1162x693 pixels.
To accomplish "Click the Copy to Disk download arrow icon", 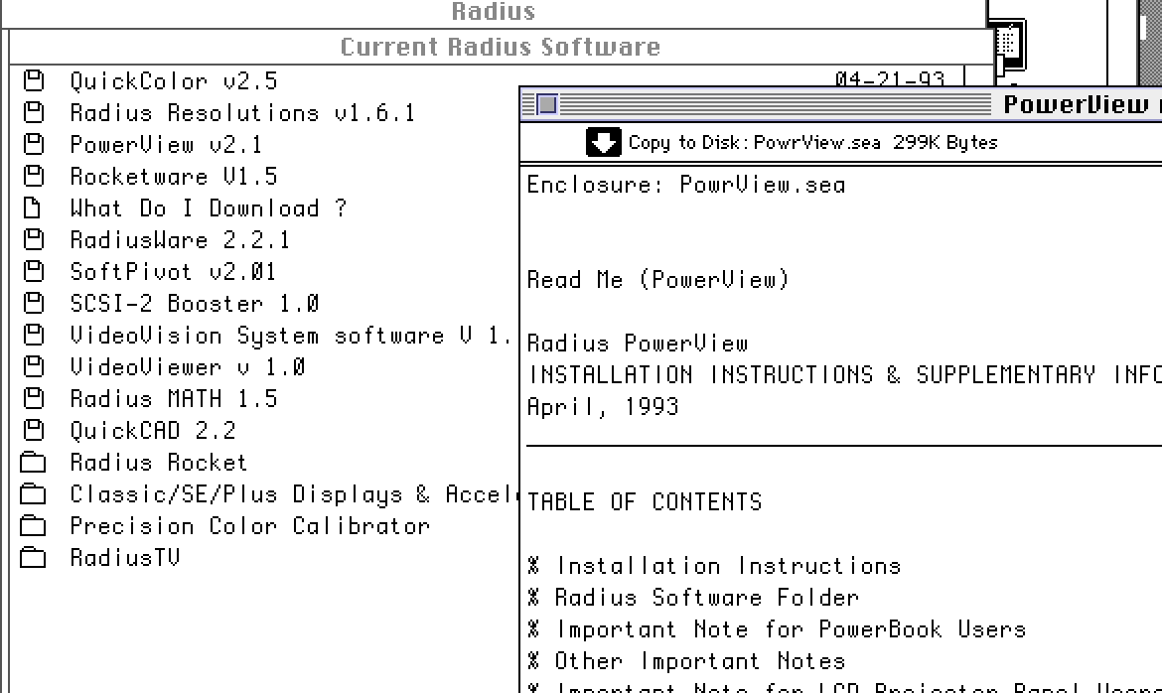I will tap(603, 142).
